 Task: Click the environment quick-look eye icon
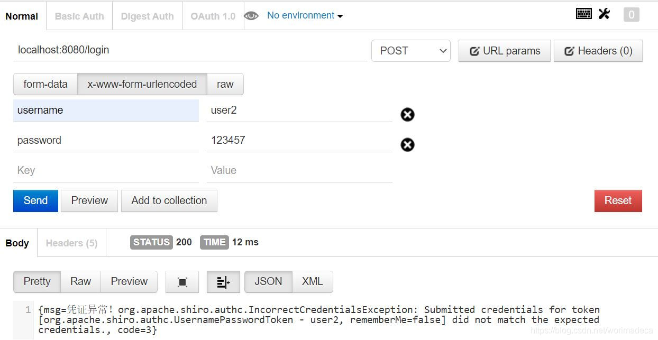coord(251,16)
